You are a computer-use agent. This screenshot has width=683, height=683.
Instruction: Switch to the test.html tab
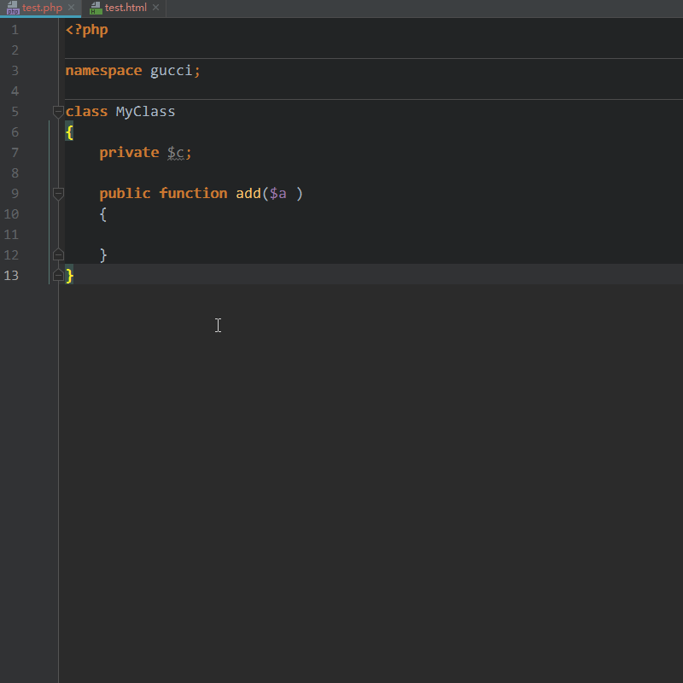click(126, 8)
